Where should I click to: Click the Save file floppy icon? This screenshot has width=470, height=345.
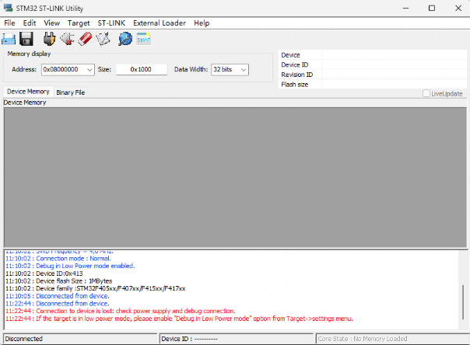coord(26,39)
